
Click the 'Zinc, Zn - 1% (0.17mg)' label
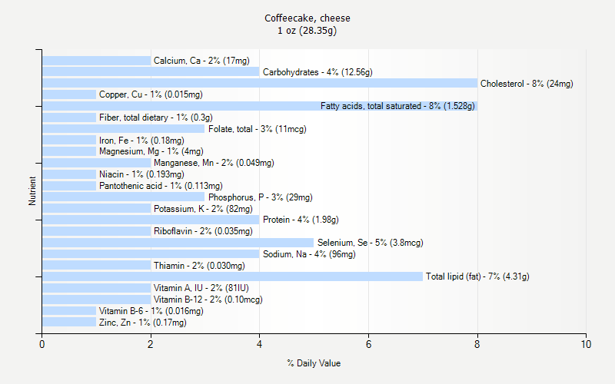click(x=143, y=323)
